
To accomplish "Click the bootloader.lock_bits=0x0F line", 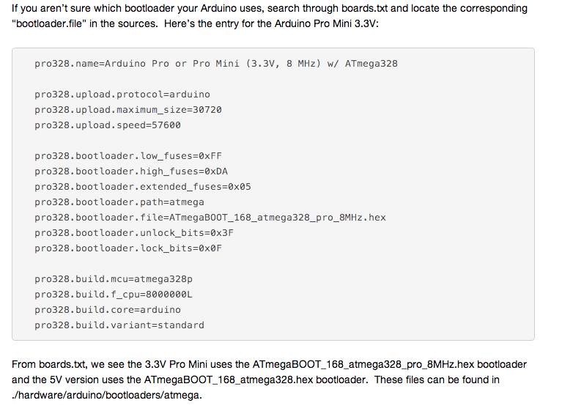I will (x=127, y=248).
